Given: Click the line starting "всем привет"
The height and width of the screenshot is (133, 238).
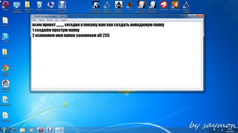Looking at the screenshot, I should (x=98, y=25).
